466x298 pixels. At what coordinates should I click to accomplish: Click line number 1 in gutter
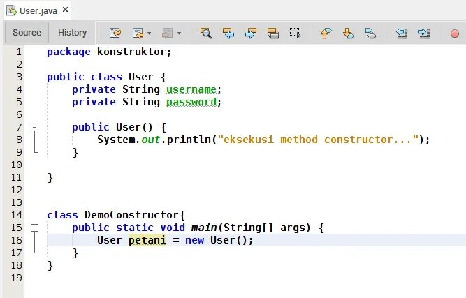(x=19, y=52)
